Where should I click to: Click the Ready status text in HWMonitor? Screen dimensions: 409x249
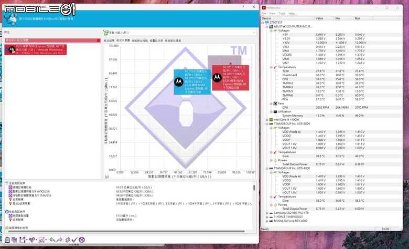pyautogui.click(x=265, y=229)
